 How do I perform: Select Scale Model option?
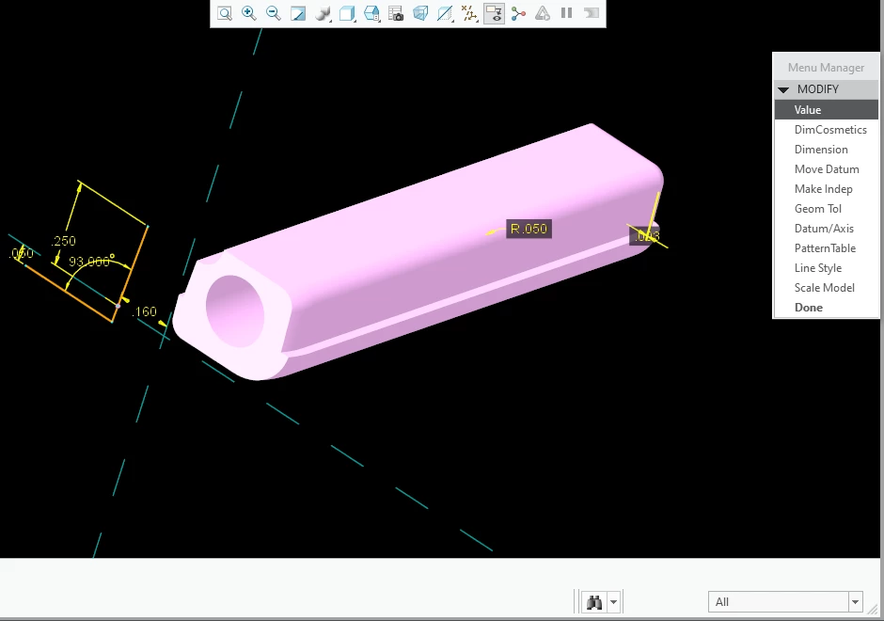point(826,288)
